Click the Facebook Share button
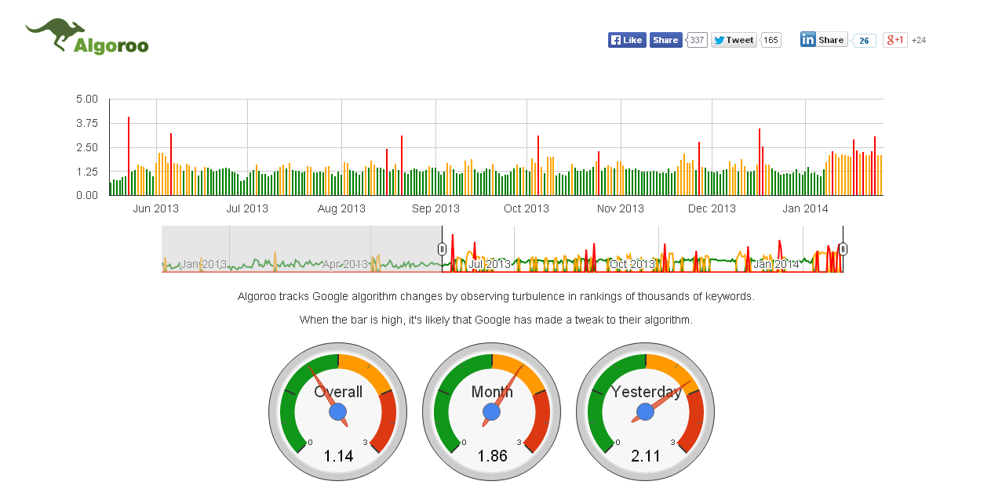 point(665,40)
